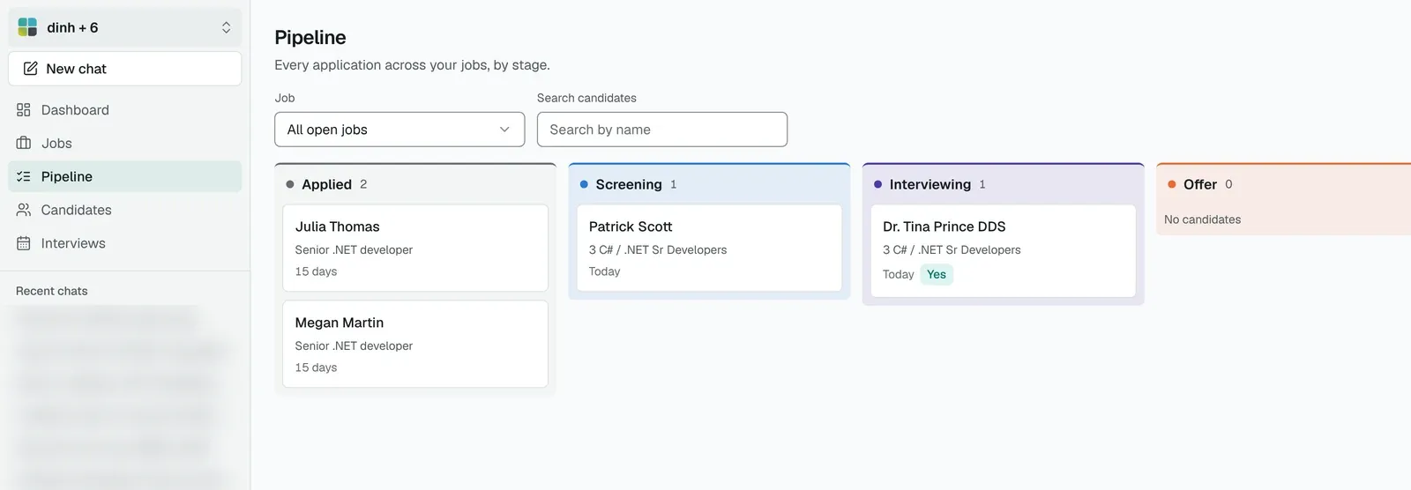Click the 15 days label under Megan Martin
The image size is (1411, 490).
point(316,367)
